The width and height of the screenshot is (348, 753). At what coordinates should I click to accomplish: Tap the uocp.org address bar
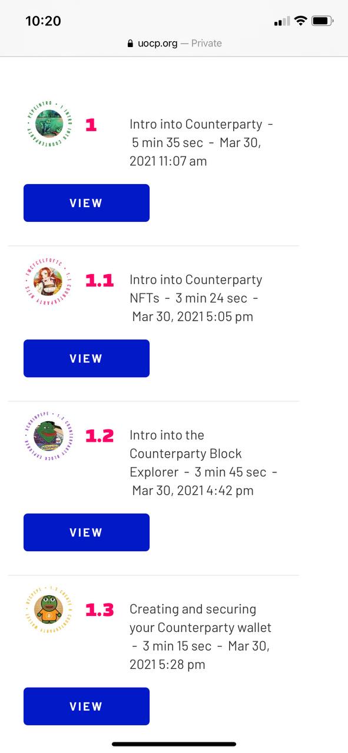click(x=174, y=44)
